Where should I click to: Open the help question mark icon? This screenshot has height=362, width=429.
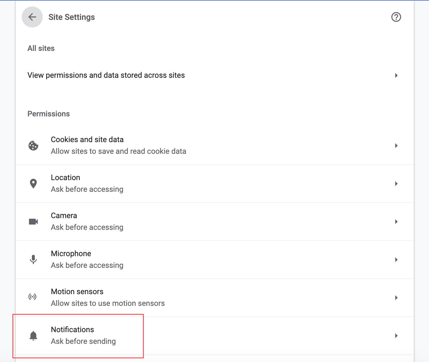coord(396,17)
